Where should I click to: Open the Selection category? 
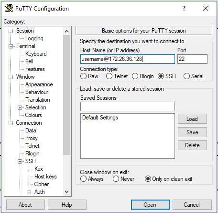(36, 107)
